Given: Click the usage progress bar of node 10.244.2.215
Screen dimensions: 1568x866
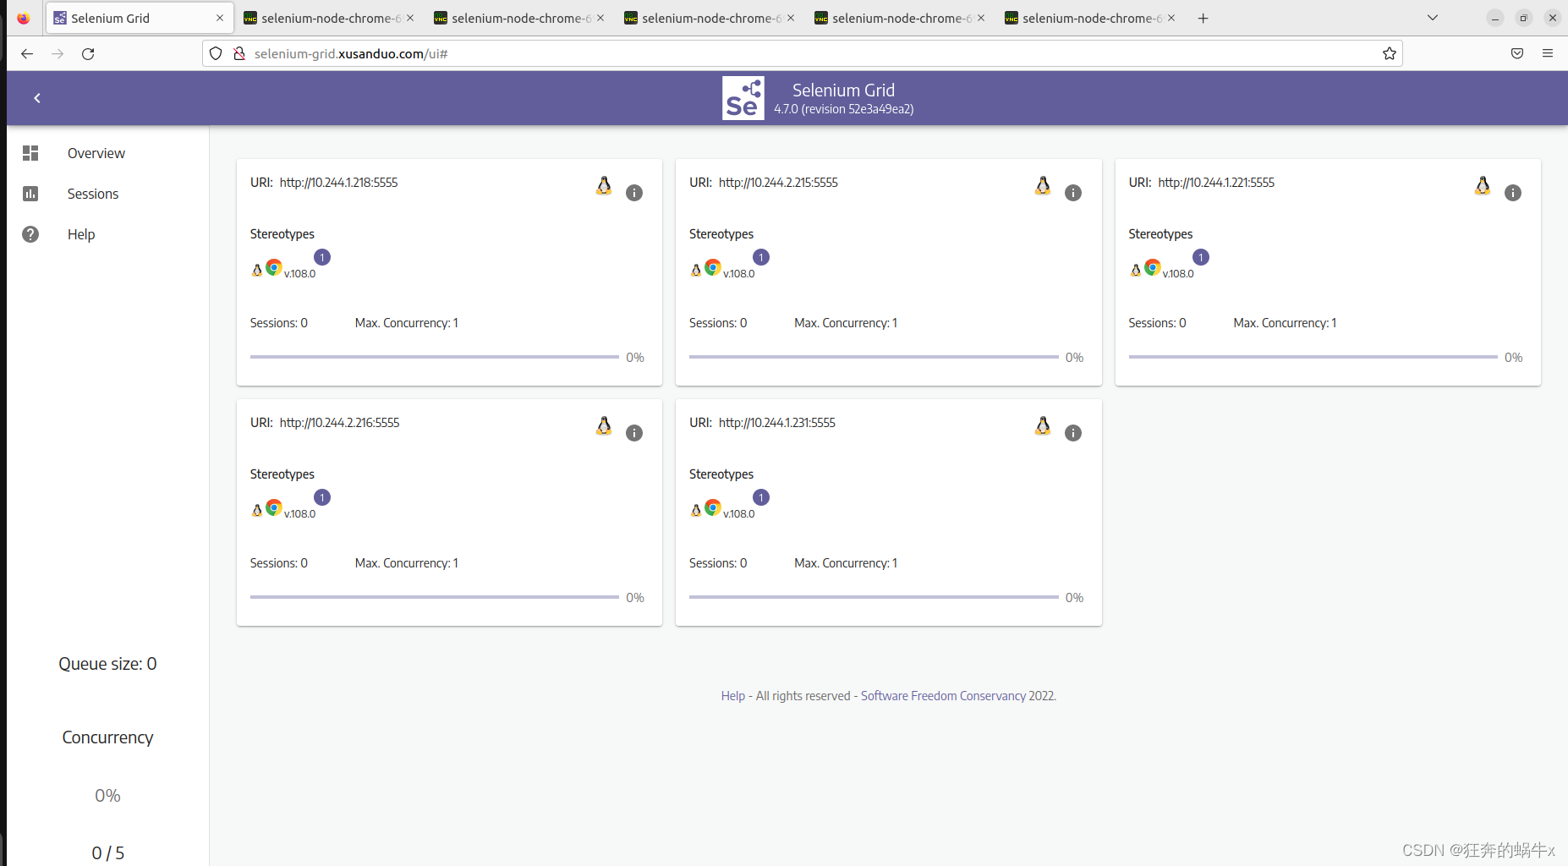Looking at the screenshot, I should pyautogui.click(x=874, y=357).
